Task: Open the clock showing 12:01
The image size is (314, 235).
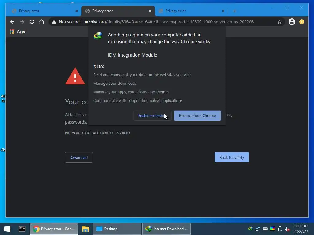Action: (x=301, y=229)
